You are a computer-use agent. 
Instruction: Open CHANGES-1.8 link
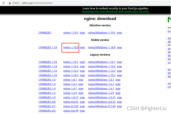pyautogui.click(x=47, y=80)
